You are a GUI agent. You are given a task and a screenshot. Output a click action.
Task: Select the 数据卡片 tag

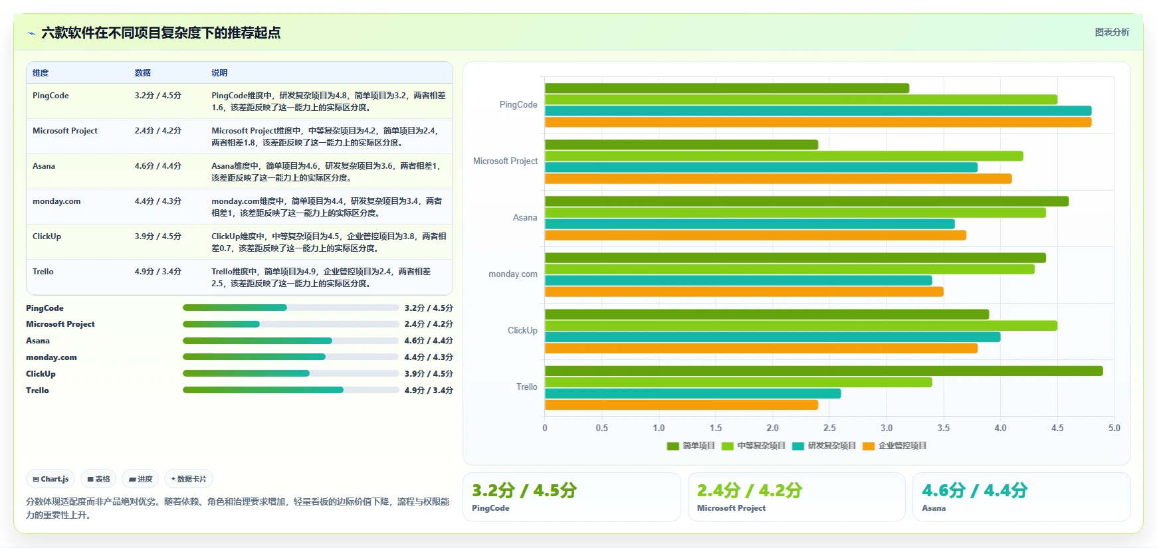[189, 479]
